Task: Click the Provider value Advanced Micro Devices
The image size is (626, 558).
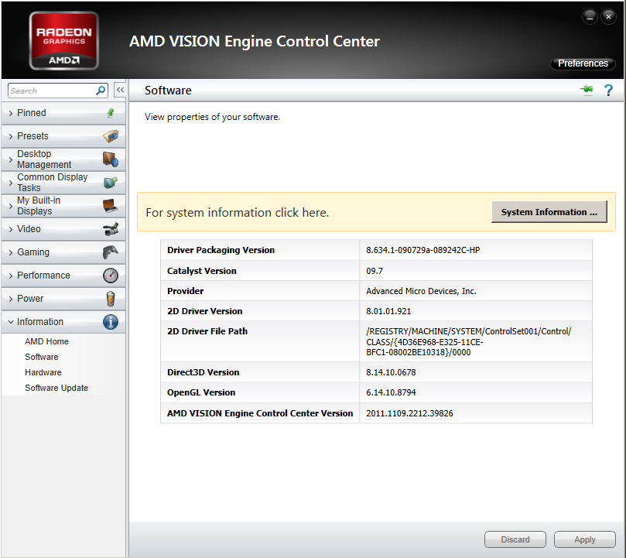Action: tap(421, 291)
